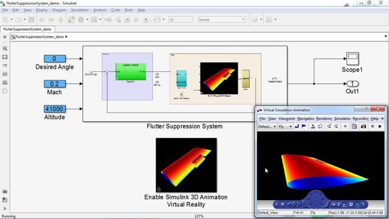Step forward the simulation

[x=136, y=19]
